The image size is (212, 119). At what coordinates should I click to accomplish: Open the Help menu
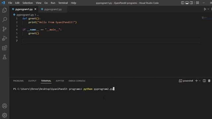[74, 3]
